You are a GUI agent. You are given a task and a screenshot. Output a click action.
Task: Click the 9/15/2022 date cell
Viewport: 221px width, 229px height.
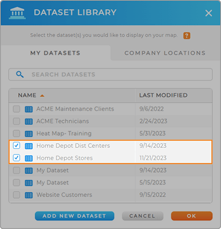coord(152,195)
